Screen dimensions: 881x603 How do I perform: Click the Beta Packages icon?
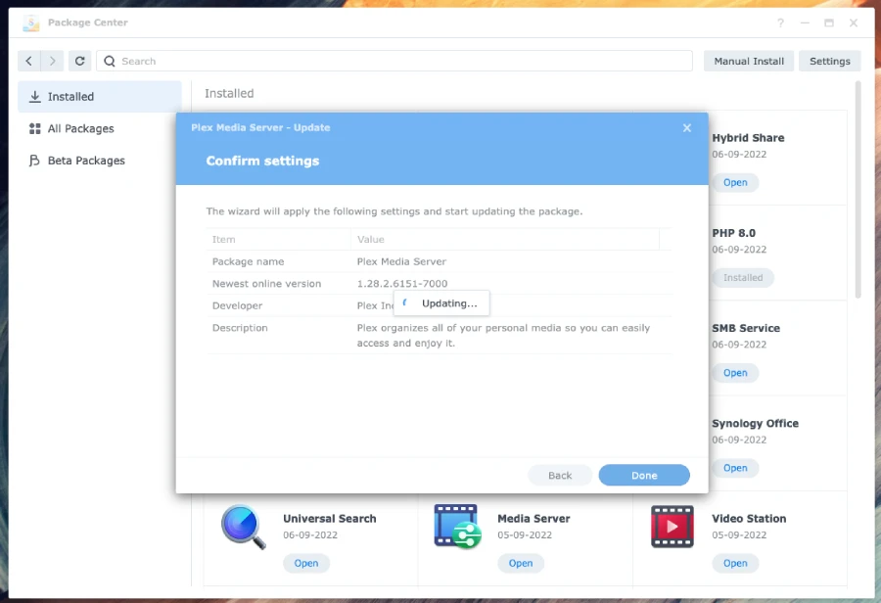pyautogui.click(x=34, y=161)
